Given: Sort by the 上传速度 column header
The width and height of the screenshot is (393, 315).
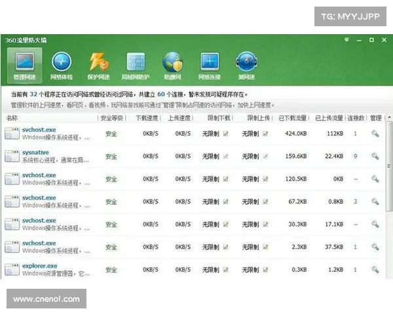Looking at the screenshot, I should point(179,118).
